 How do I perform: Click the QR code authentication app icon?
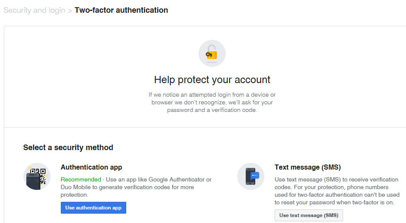coord(37,176)
